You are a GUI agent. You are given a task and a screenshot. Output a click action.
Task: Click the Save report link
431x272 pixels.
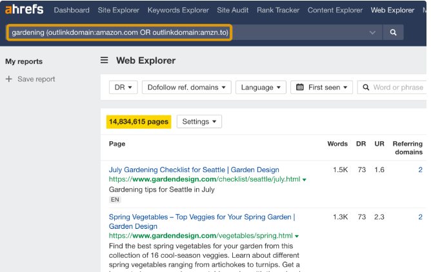click(x=36, y=79)
